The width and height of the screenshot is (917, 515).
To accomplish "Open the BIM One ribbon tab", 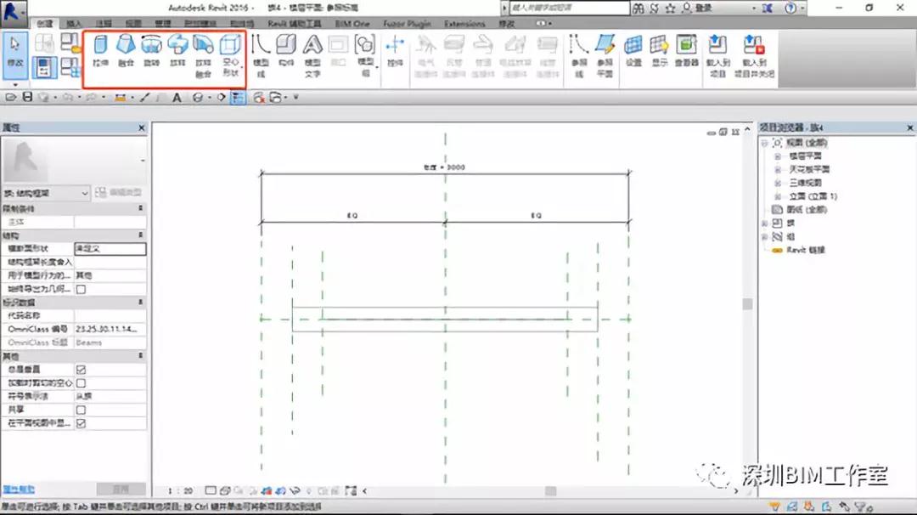I will click(x=352, y=24).
